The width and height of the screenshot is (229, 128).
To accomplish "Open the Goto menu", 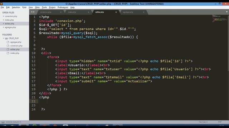I will [37, 7].
